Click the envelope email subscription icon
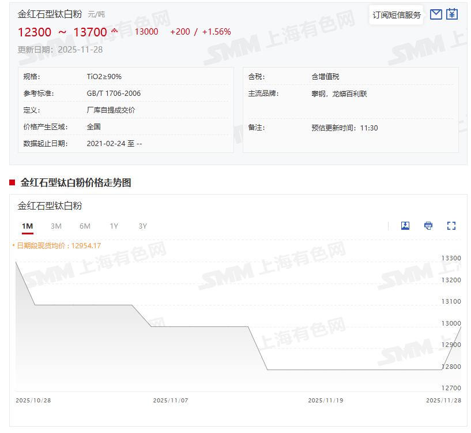Viewport: 471px width, 433px height. (x=436, y=14)
